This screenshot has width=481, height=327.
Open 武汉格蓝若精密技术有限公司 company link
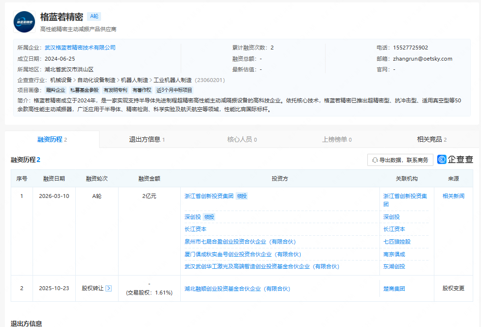click(x=80, y=48)
